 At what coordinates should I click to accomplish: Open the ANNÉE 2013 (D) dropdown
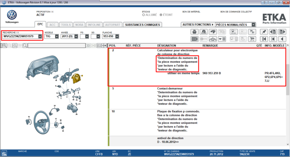76,36
